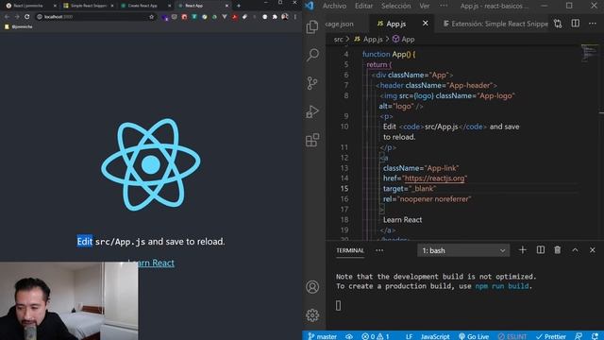The image size is (604, 340).
Task: Open the feedback icon in status bar
Action: click(579, 336)
